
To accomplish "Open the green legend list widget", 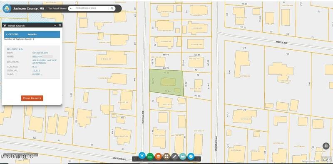I will click(150, 157).
